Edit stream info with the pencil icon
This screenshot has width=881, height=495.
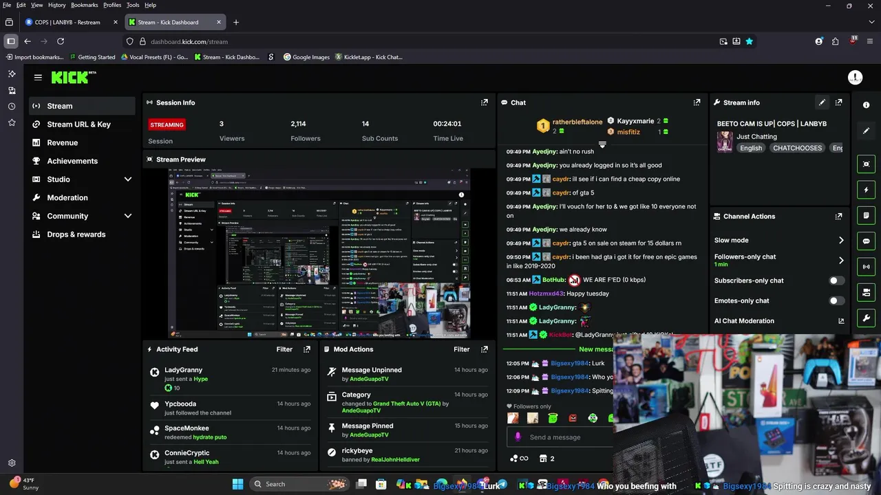[x=822, y=102]
